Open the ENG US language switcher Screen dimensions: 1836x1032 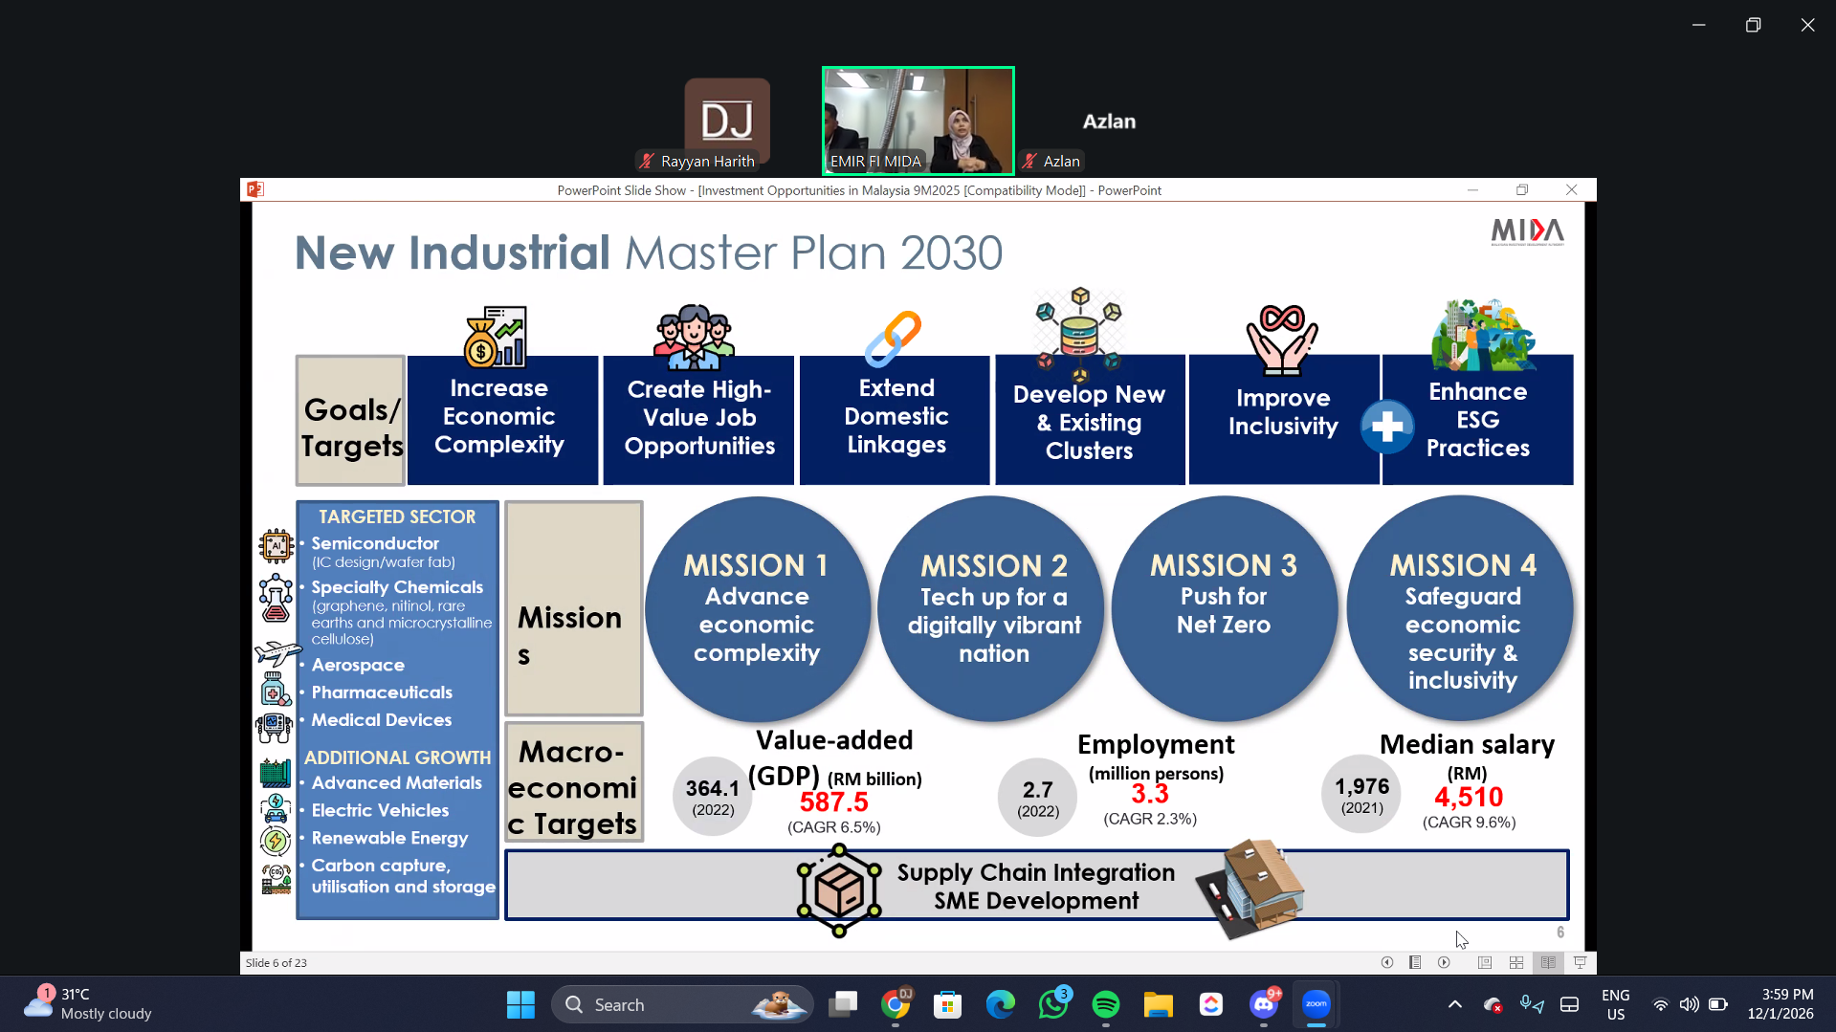[x=1615, y=1004]
